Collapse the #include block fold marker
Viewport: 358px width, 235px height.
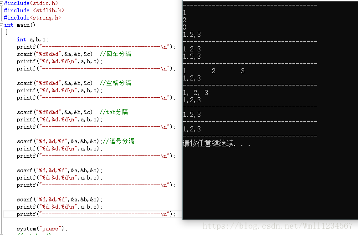coord(1,3)
